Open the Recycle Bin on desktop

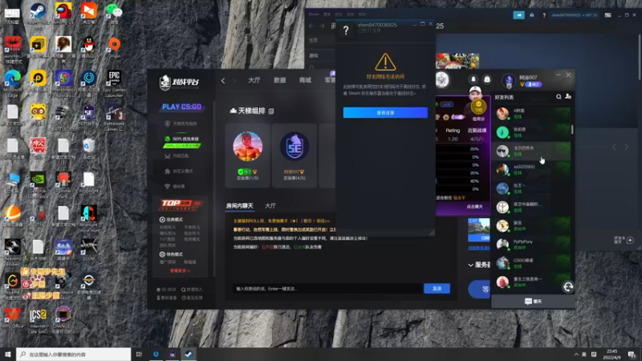click(x=88, y=148)
